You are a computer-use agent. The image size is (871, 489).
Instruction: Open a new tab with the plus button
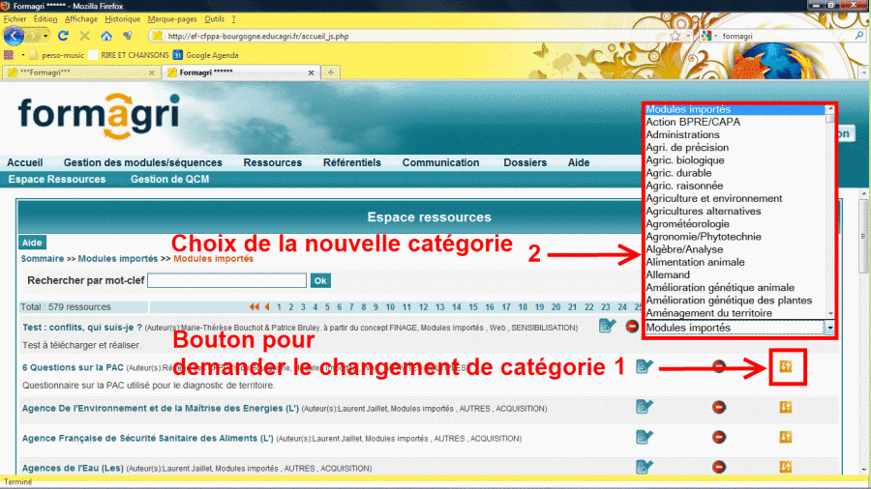[x=331, y=72]
